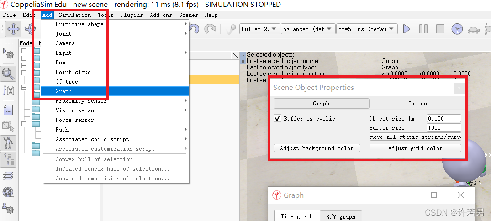Click the square toggle beside last selected object name
491x221 pixels.
coord(243,61)
